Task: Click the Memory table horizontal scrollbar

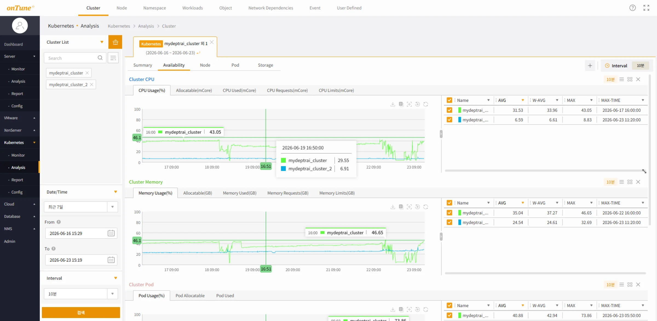Action: 545,273
